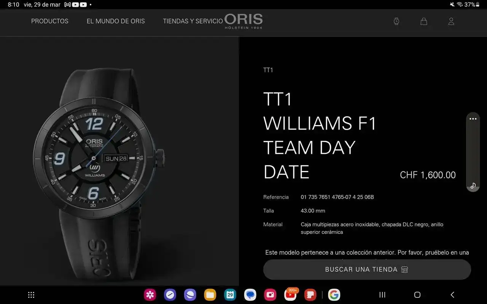Screen dimensions: 487x304
Task: Open the watch finder icon in header
Action: click(396, 22)
